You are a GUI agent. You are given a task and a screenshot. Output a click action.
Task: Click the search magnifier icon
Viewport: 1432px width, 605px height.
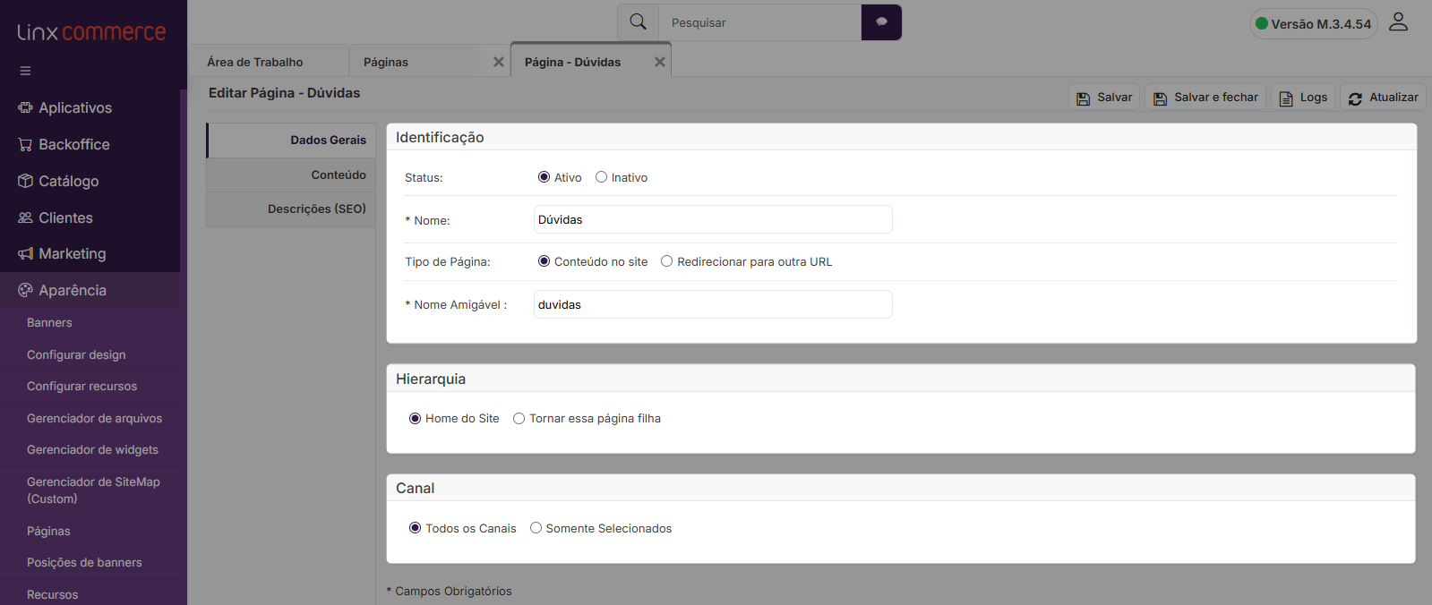click(x=638, y=21)
